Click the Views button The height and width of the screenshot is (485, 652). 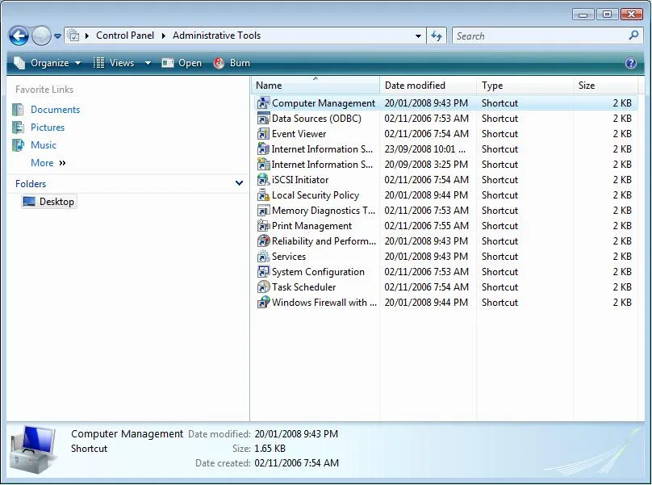pyautogui.click(x=115, y=63)
